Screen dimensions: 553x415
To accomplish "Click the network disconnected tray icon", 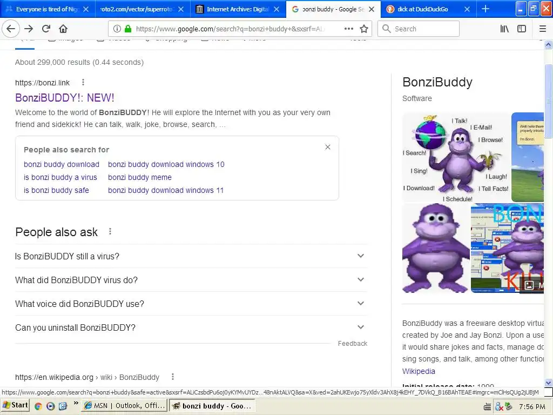I will pyautogui.click(x=499, y=406).
